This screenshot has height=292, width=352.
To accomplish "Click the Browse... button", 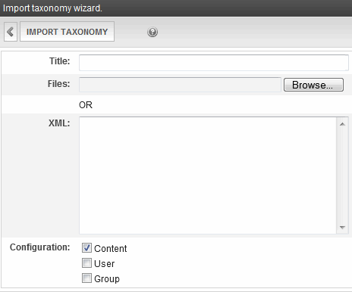I will pos(313,85).
